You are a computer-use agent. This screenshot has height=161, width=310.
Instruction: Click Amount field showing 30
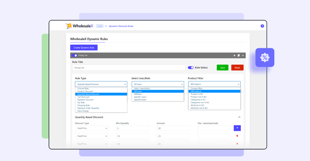coord(173,128)
